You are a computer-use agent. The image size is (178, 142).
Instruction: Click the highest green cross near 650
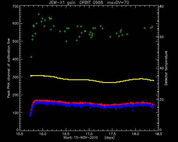coord(39,14)
